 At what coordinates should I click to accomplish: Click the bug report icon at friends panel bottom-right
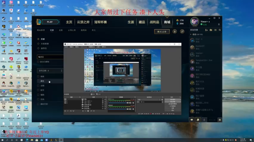click(x=220, y=120)
